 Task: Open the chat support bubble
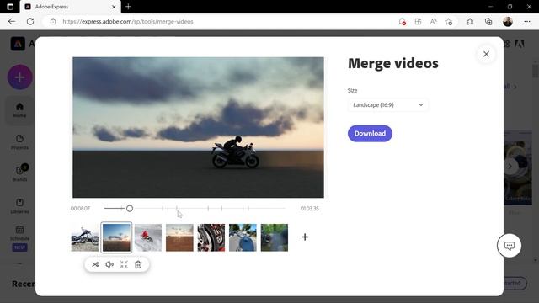509,246
